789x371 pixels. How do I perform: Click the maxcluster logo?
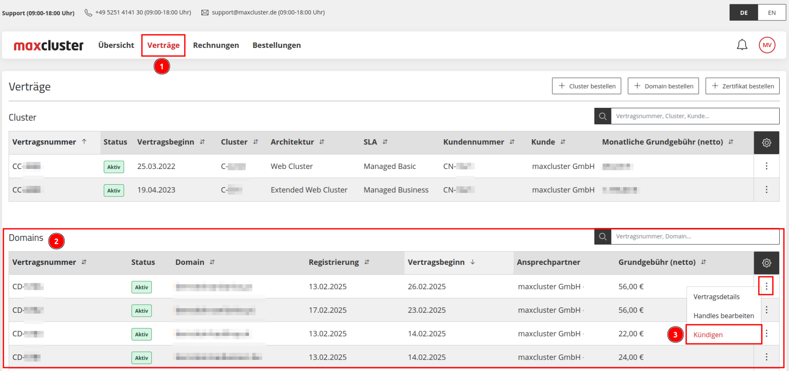click(x=48, y=45)
